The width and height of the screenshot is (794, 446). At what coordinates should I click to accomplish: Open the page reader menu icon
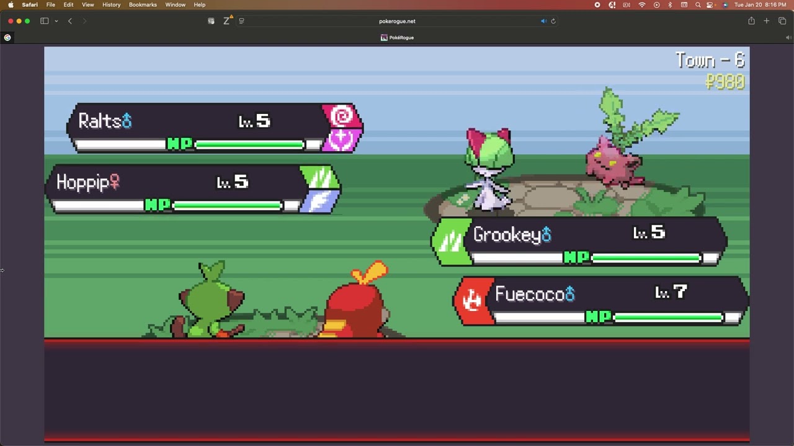point(241,21)
